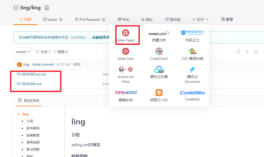This screenshot has height=157, width=264.
Task: Switch to the Issues tab
Action: point(53,19)
